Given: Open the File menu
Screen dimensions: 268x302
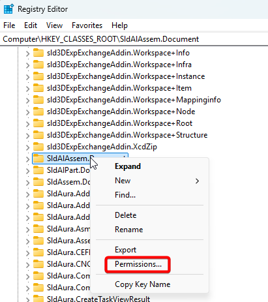Looking at the screenshot, I should pos(9,25).
